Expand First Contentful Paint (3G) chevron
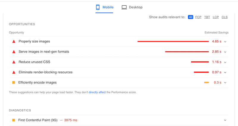The height and width of the screenshot is (126, 238). 225,120
